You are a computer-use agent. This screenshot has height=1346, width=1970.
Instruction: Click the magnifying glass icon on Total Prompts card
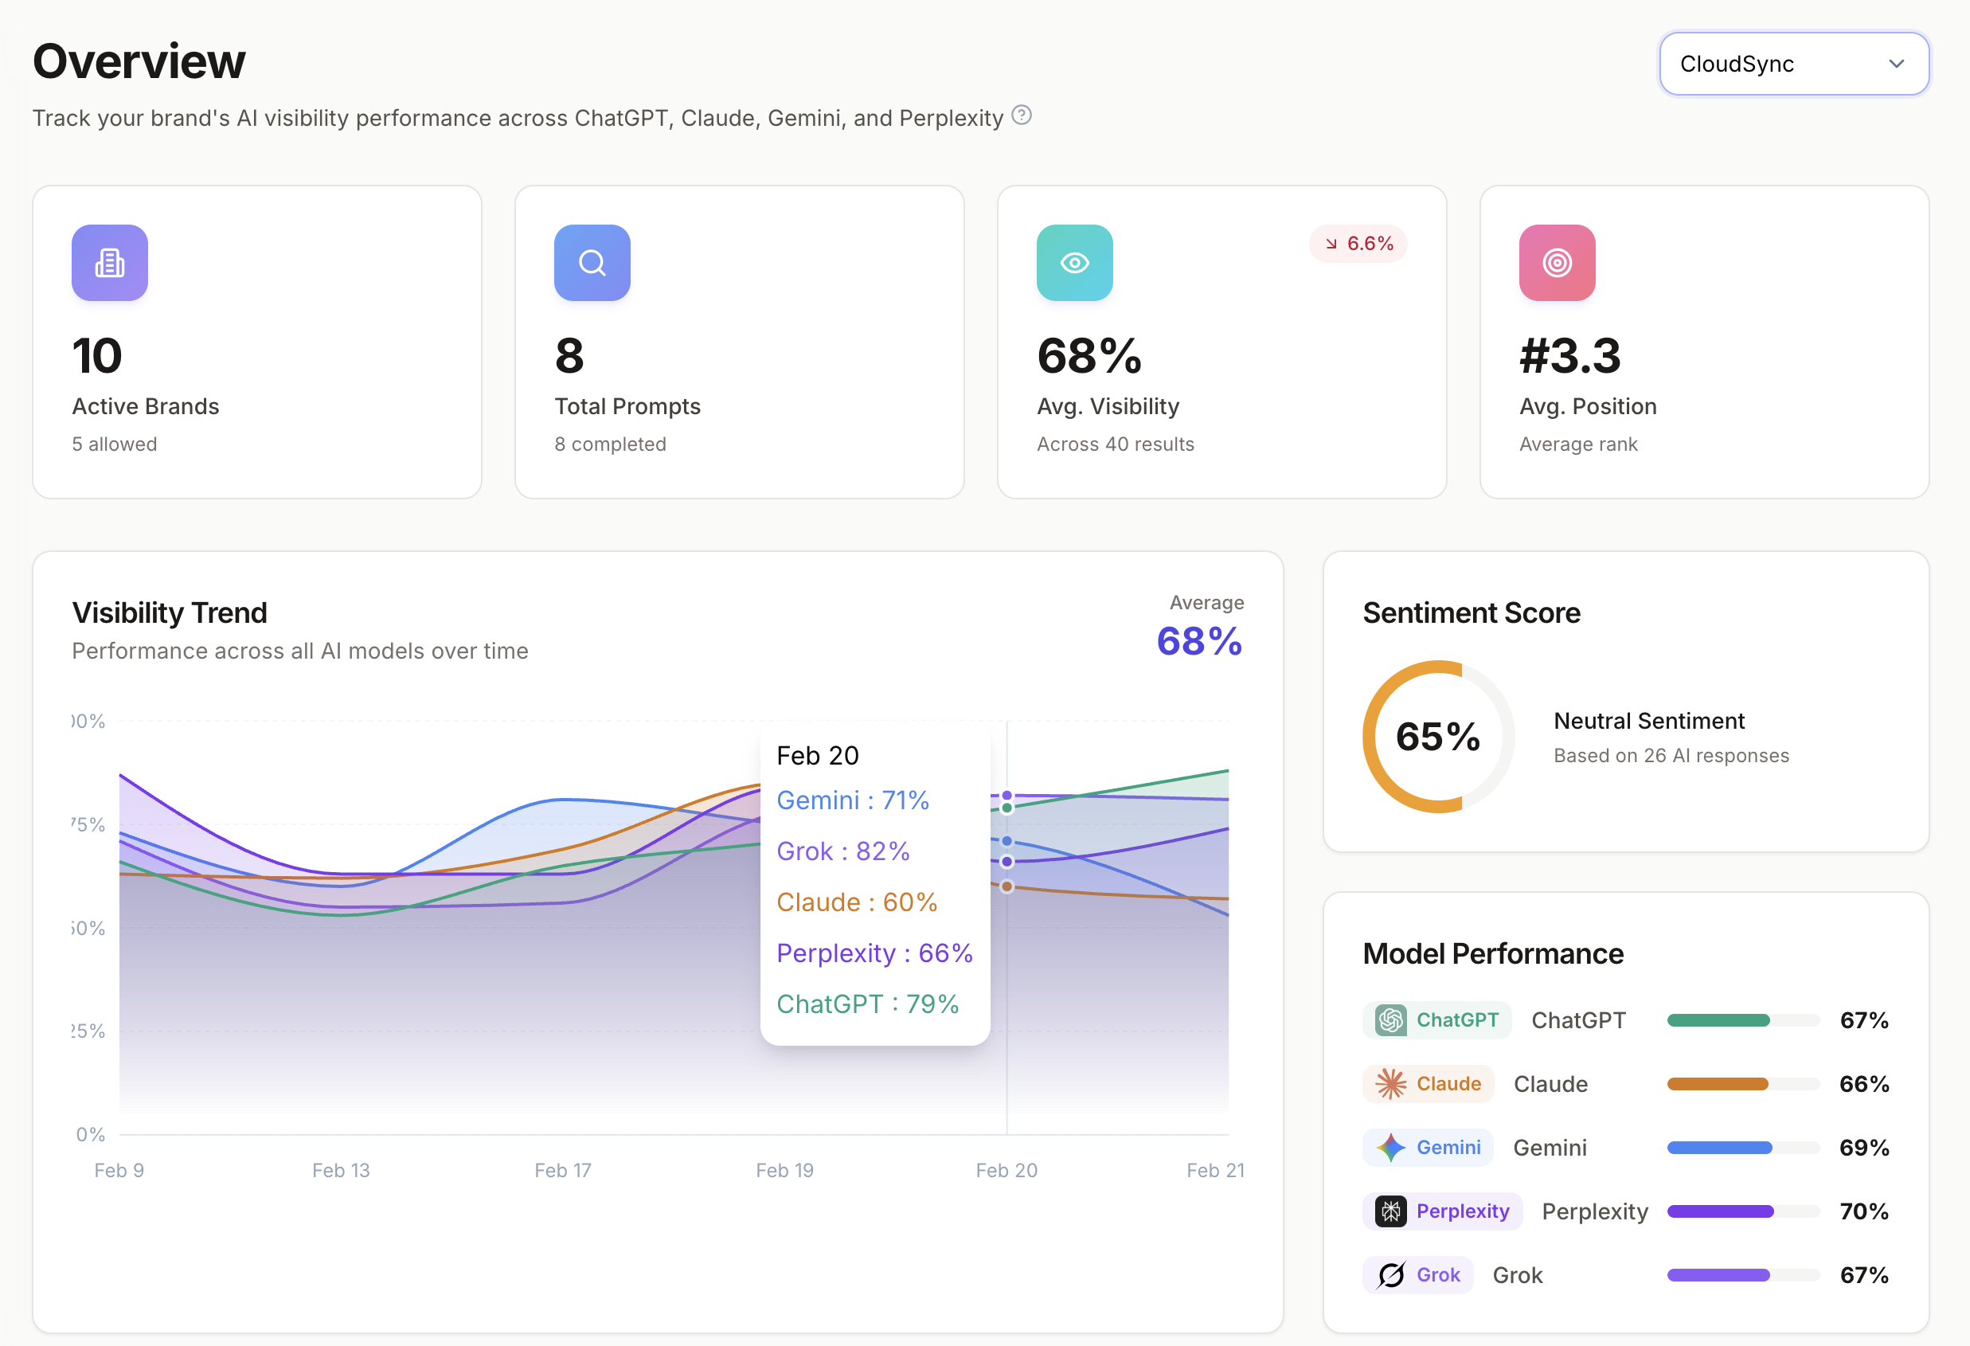click(592, 263)
